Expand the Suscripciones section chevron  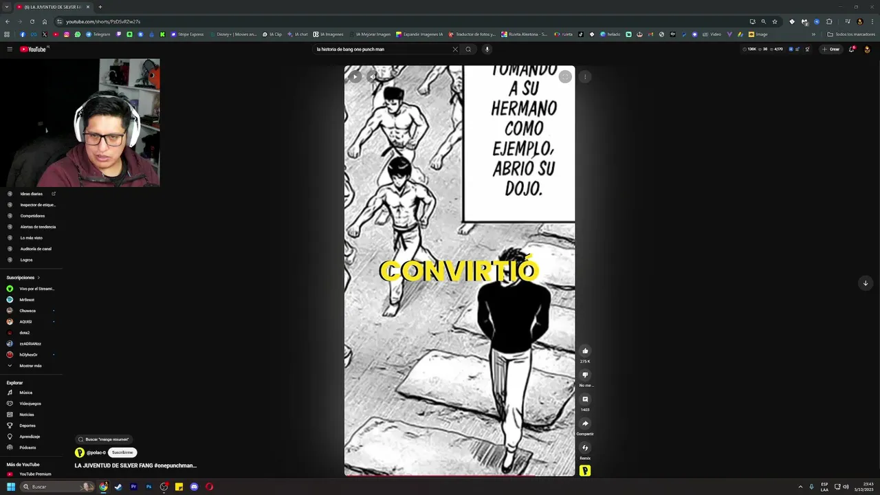click(x=38, y=278)
